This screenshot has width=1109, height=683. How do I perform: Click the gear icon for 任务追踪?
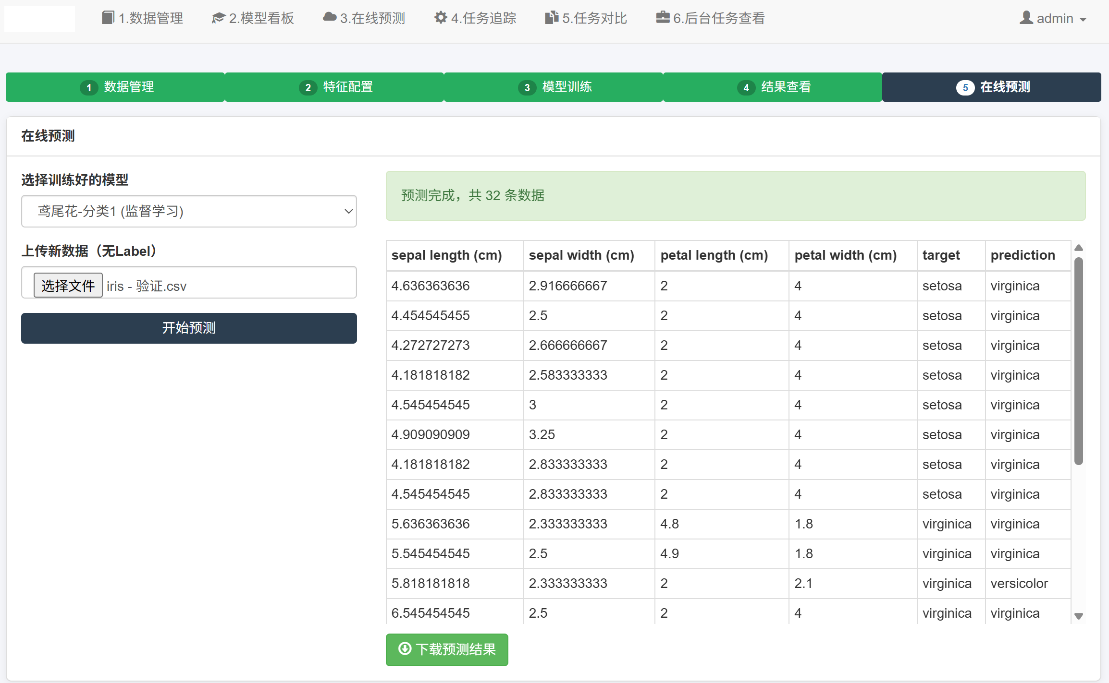(441, 18)
